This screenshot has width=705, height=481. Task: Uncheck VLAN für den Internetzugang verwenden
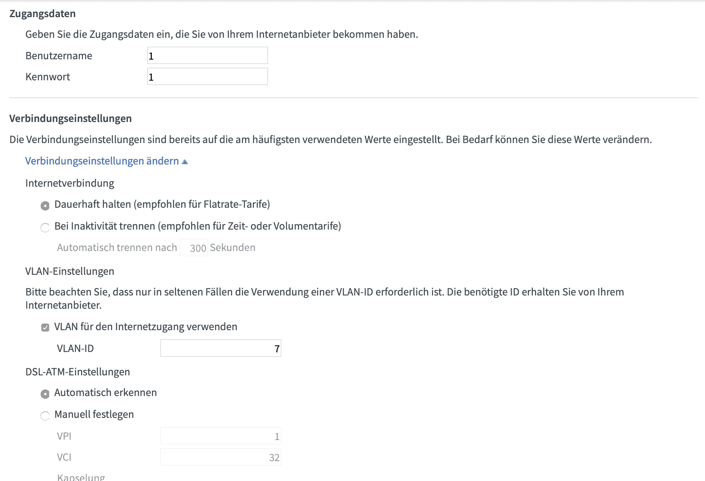pos(45,327)
